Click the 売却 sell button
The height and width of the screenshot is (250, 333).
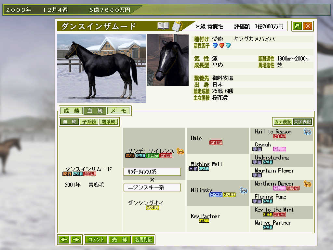tap(120, 240)
